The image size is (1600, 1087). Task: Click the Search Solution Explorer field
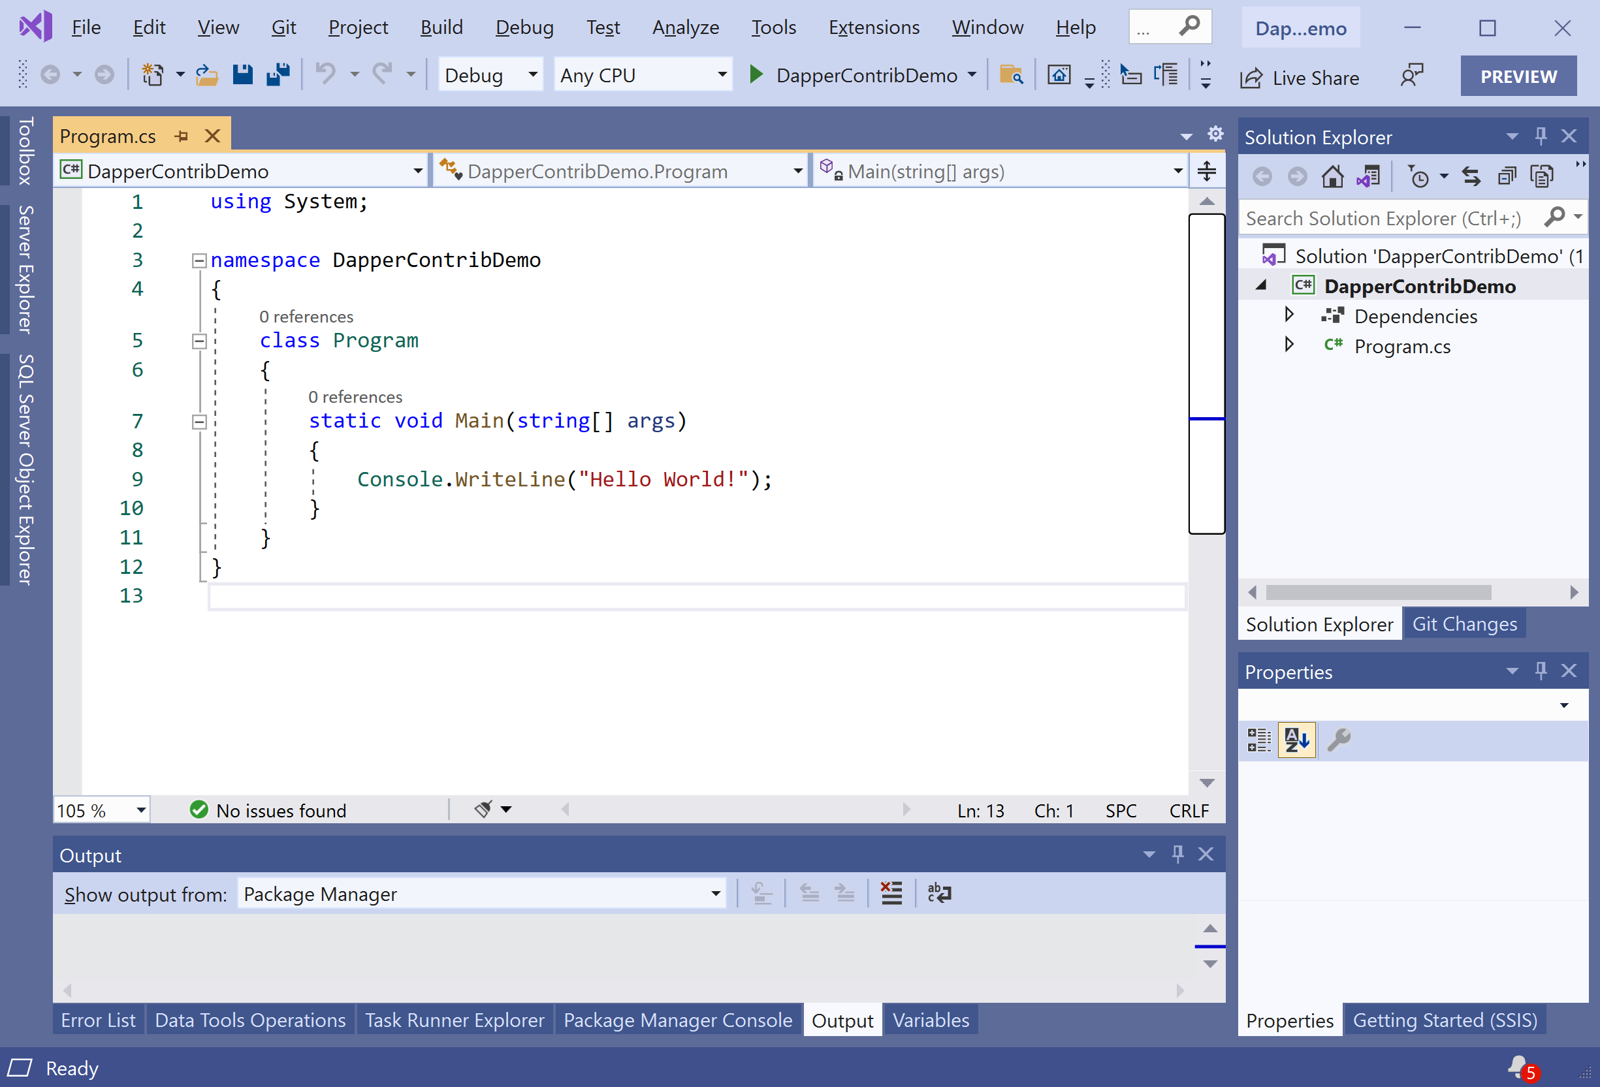point(1391,218)
